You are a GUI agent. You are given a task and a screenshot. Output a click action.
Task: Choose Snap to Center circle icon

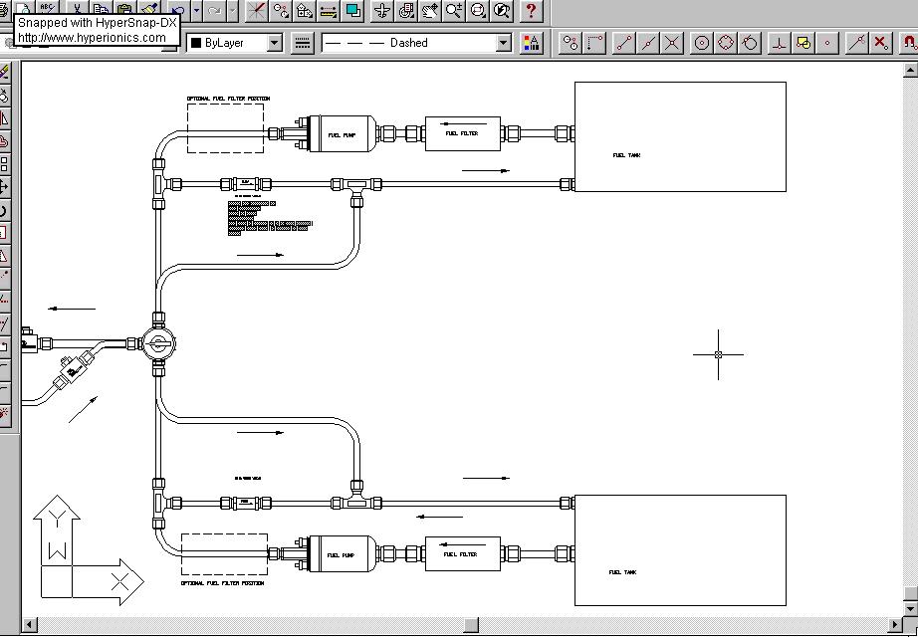702,43
